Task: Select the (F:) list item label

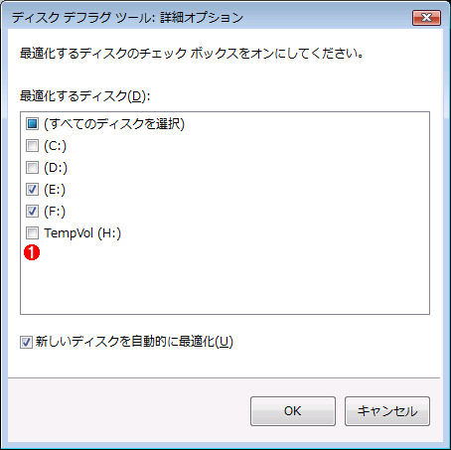Action: pyautogui.click(x=55, y=212)
